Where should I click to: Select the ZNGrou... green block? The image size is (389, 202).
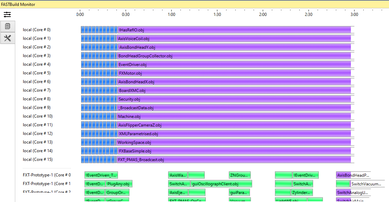[239, 175]
